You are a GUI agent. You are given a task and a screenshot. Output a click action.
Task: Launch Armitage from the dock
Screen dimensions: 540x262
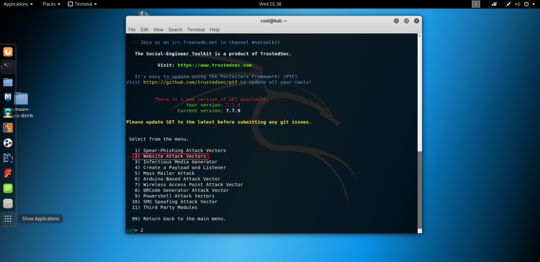(x=8, y=112)
